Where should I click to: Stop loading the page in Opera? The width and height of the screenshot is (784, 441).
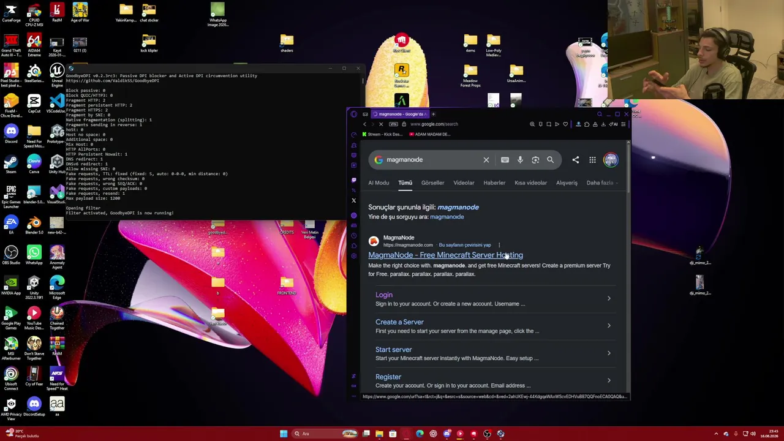point(380,124)
